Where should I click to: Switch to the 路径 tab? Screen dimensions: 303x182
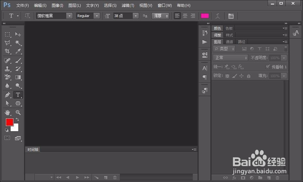pos(242,42)
